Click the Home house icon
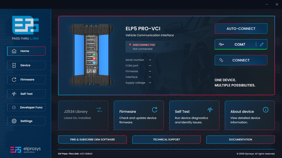 tap(14, 51)
